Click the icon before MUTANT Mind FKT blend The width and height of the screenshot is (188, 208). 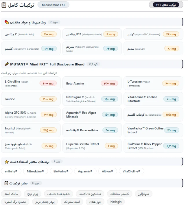[x=6, y=64]
